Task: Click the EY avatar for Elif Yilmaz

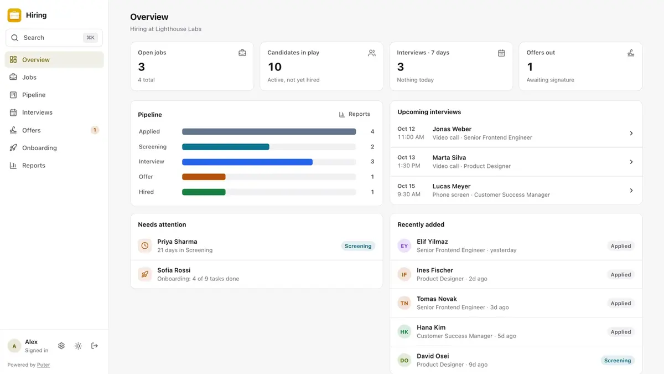Action: [x=404, y=246]
